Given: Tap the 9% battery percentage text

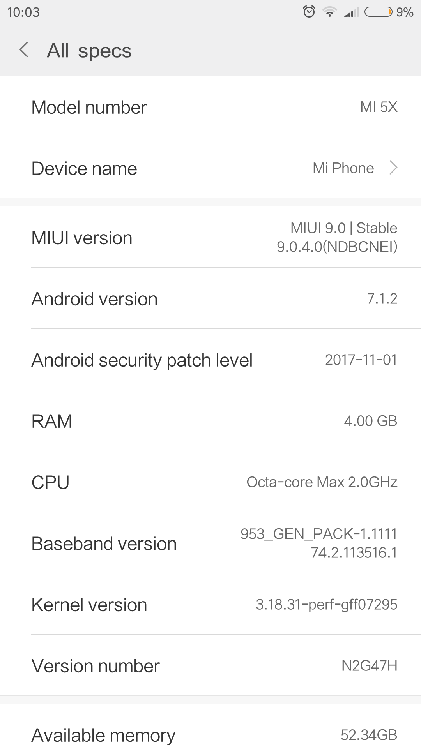Looking at the screenshot, I should 405,12.
